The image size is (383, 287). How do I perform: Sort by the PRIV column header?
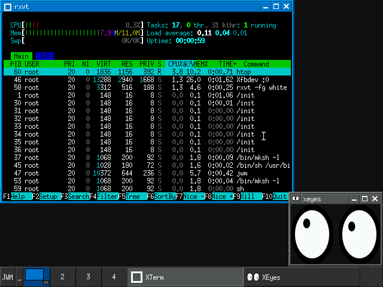click(x=147, y=64)
